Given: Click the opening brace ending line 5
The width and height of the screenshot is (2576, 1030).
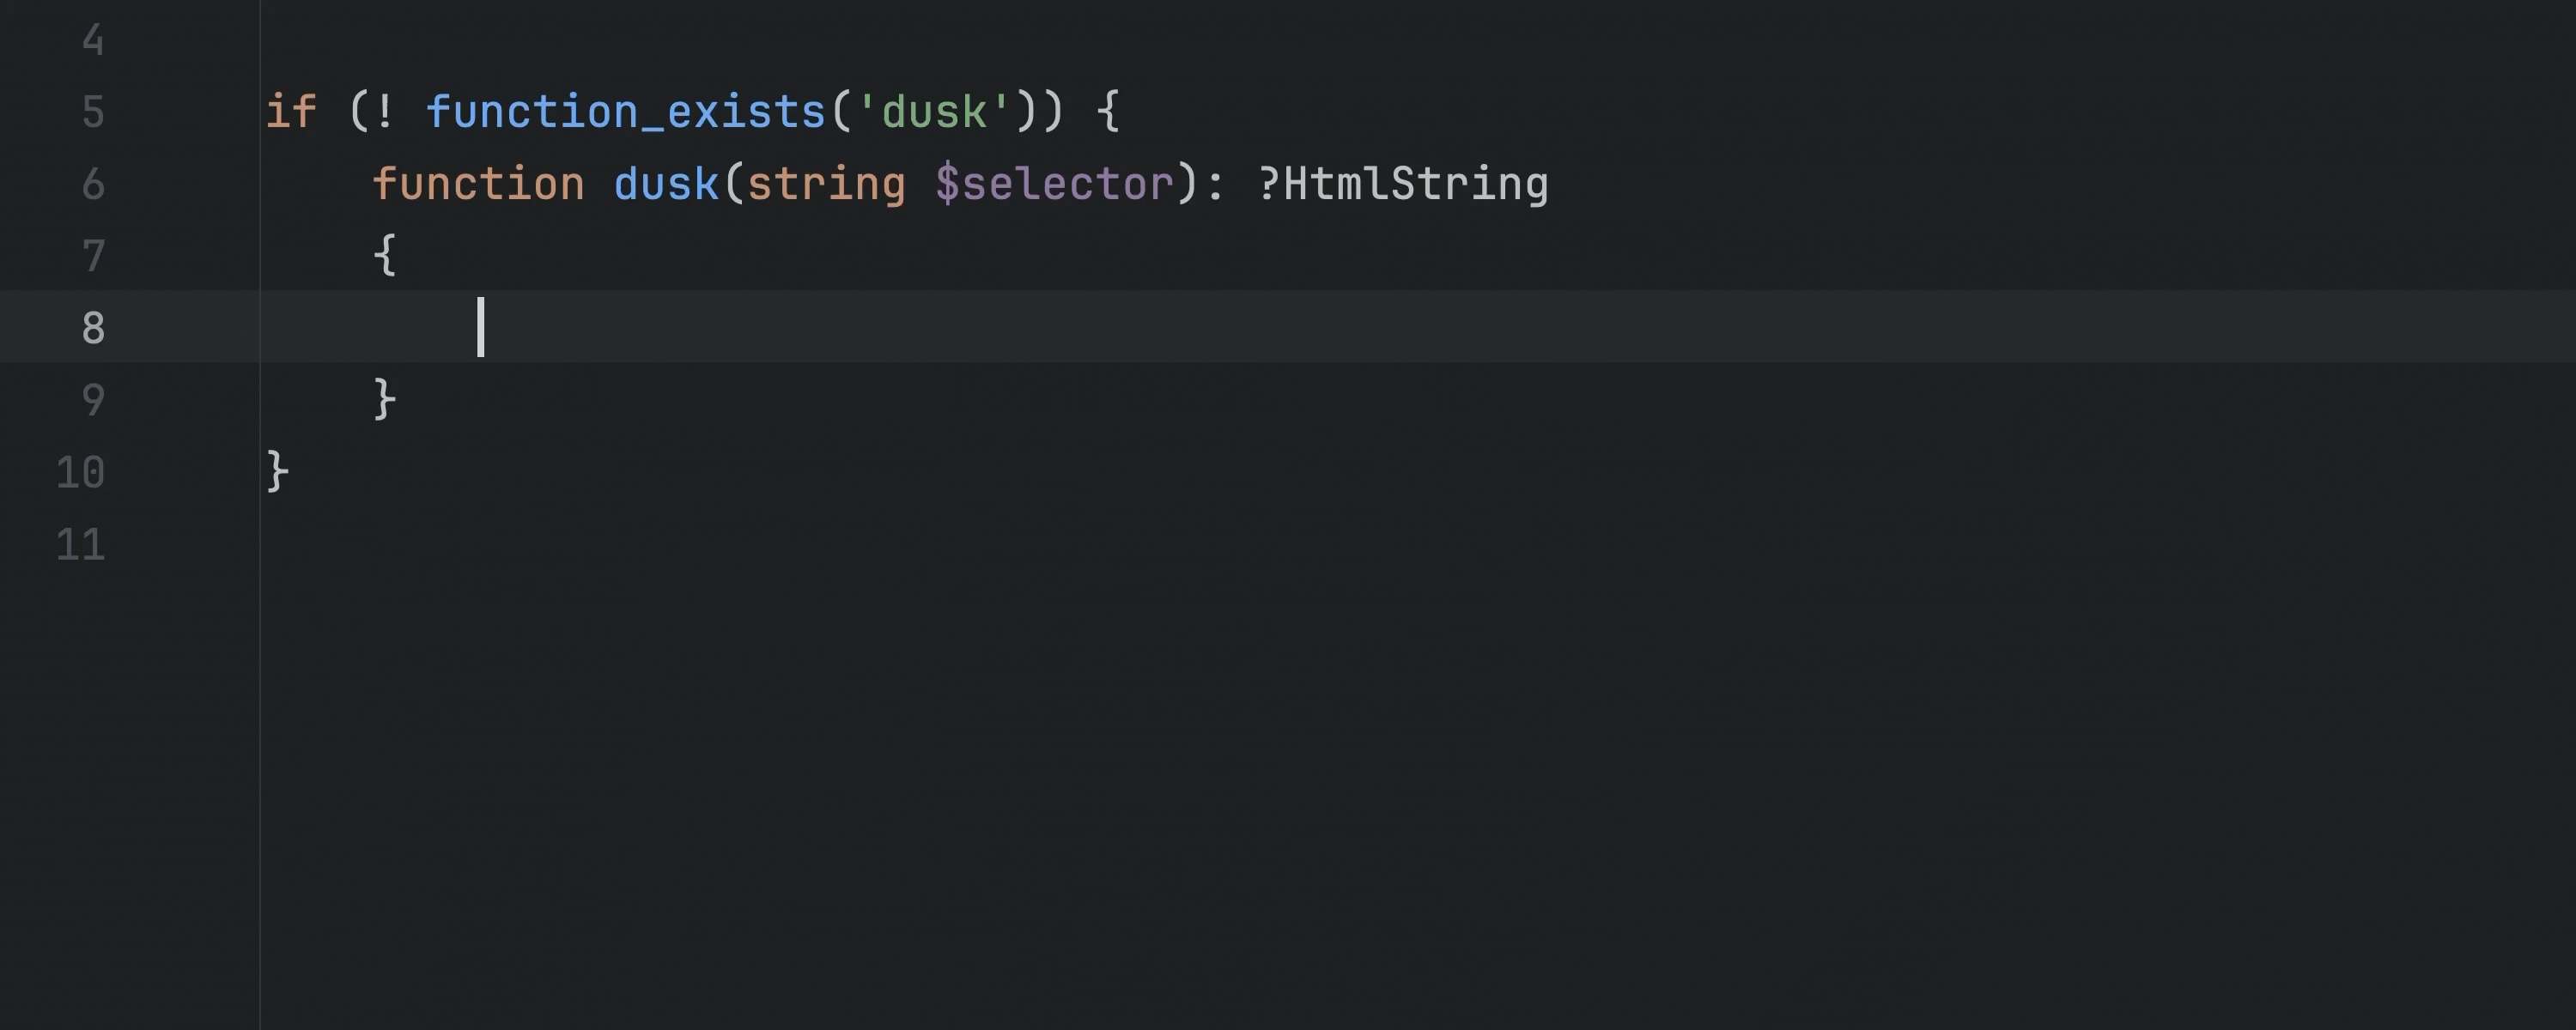Looking at the screenshot, I should (x=1108, y=112).
